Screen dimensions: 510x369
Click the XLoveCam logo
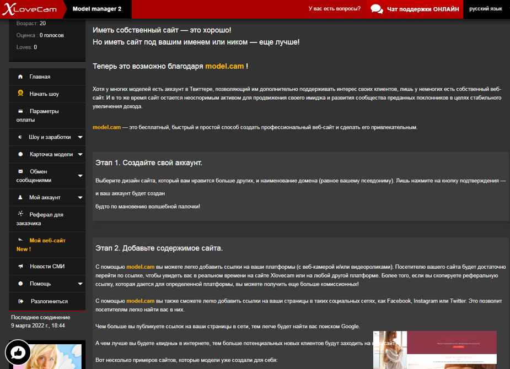pos(30,9)
